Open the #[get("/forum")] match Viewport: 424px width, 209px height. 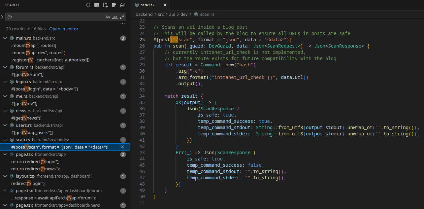click(27, 75)
